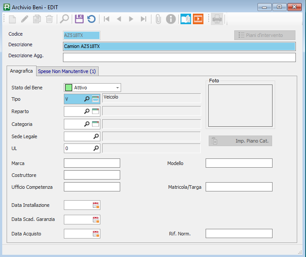Click the table icon beside Tipo lookup
This screenshot has height=257, width=306.
[x=96, y=99]
